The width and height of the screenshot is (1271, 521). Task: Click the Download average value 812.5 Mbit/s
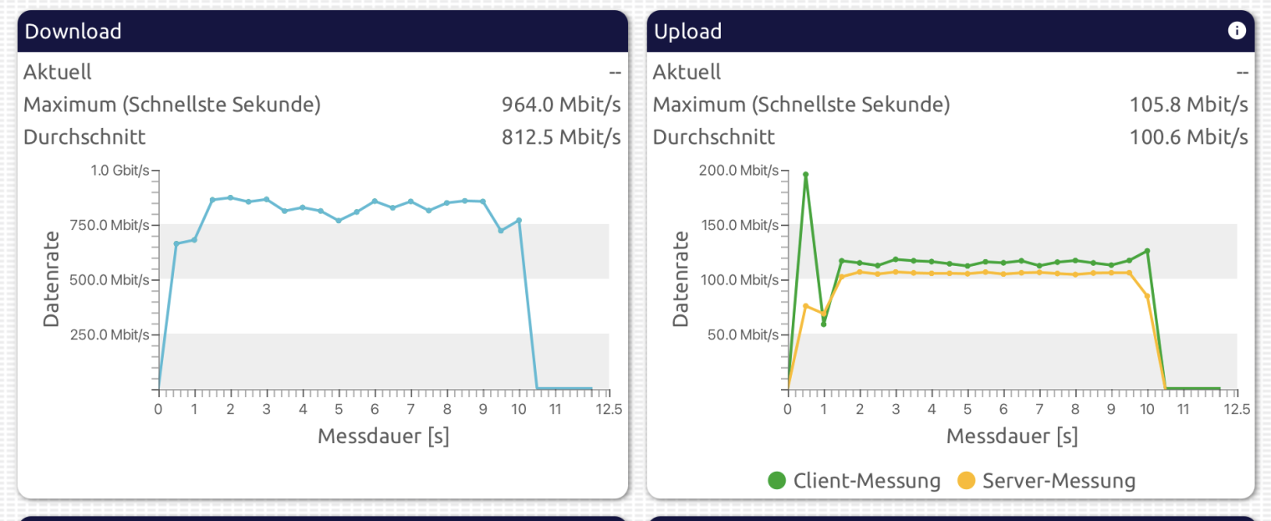(561, 136)
